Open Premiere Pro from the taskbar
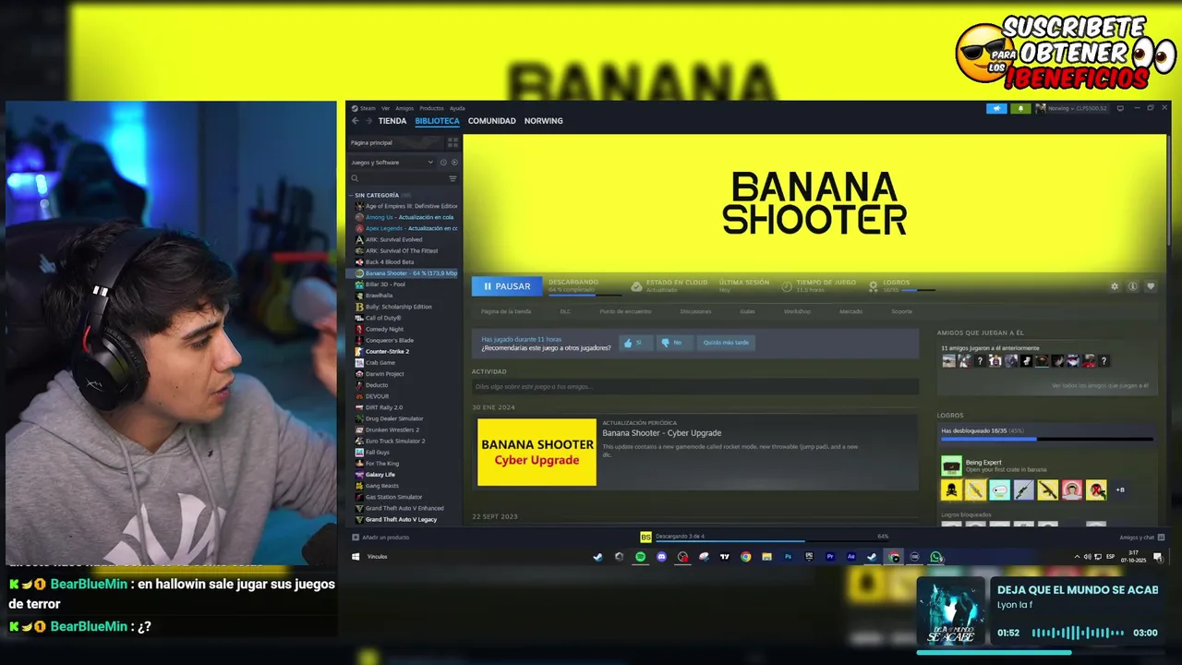Screen dimensions: 1182x665 (x=830, y=557)
